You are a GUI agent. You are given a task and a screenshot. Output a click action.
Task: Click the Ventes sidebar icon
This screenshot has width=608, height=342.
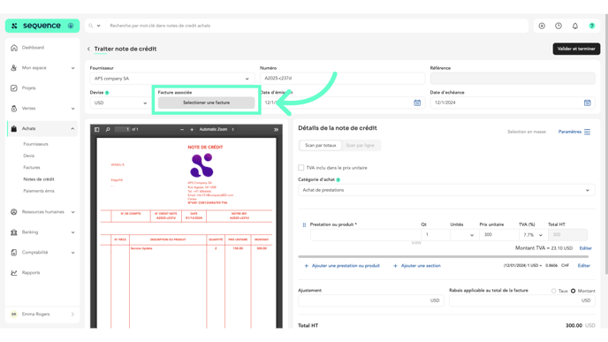14,108
